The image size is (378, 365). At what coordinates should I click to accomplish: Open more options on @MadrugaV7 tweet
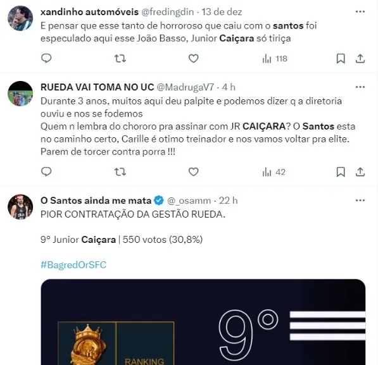[x=360, y=87]
